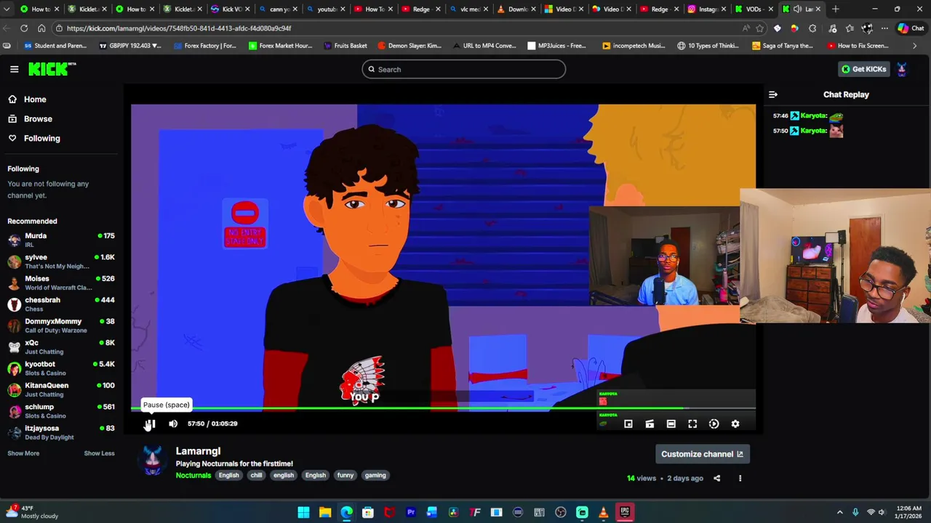Select the gaming tag
The width and height of the screenshot is (931, 523).
[x=375, y=475]
